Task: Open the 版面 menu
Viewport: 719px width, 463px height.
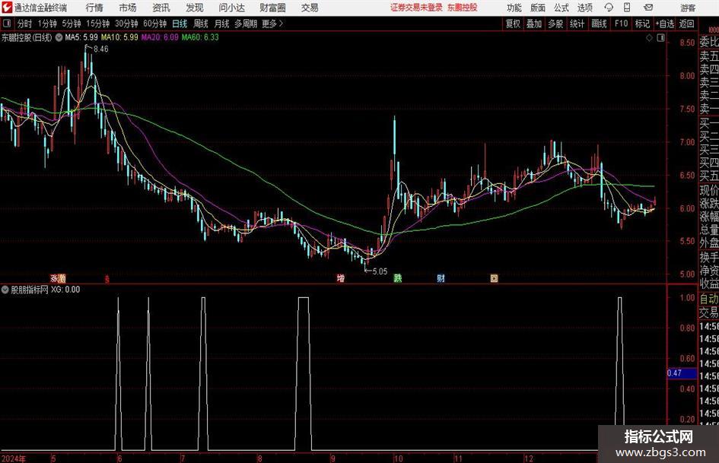Action: [538, 8]
